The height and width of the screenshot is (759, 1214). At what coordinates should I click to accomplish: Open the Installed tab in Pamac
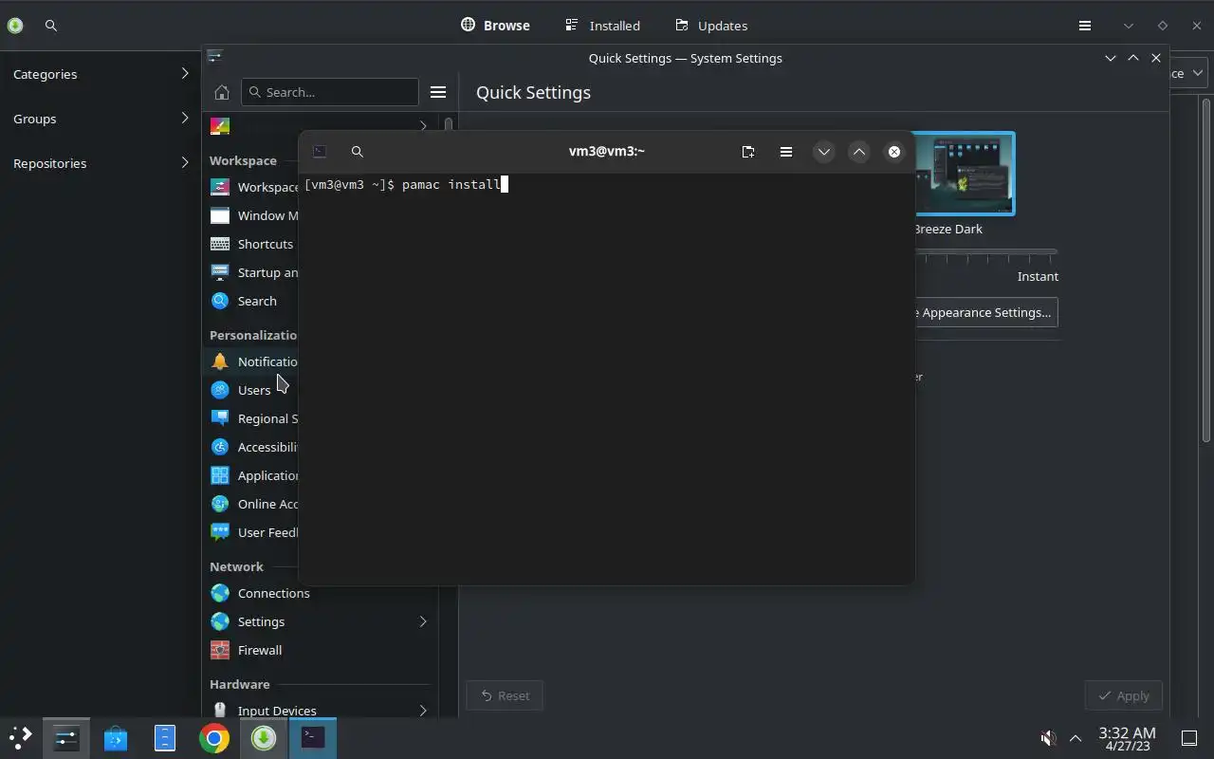click(602, 26)
